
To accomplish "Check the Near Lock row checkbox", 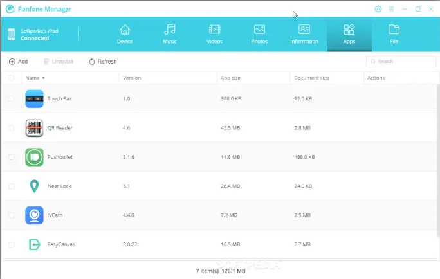I will pos(11,186).
